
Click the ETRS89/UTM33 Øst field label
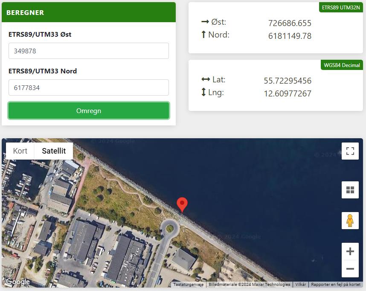40,34
